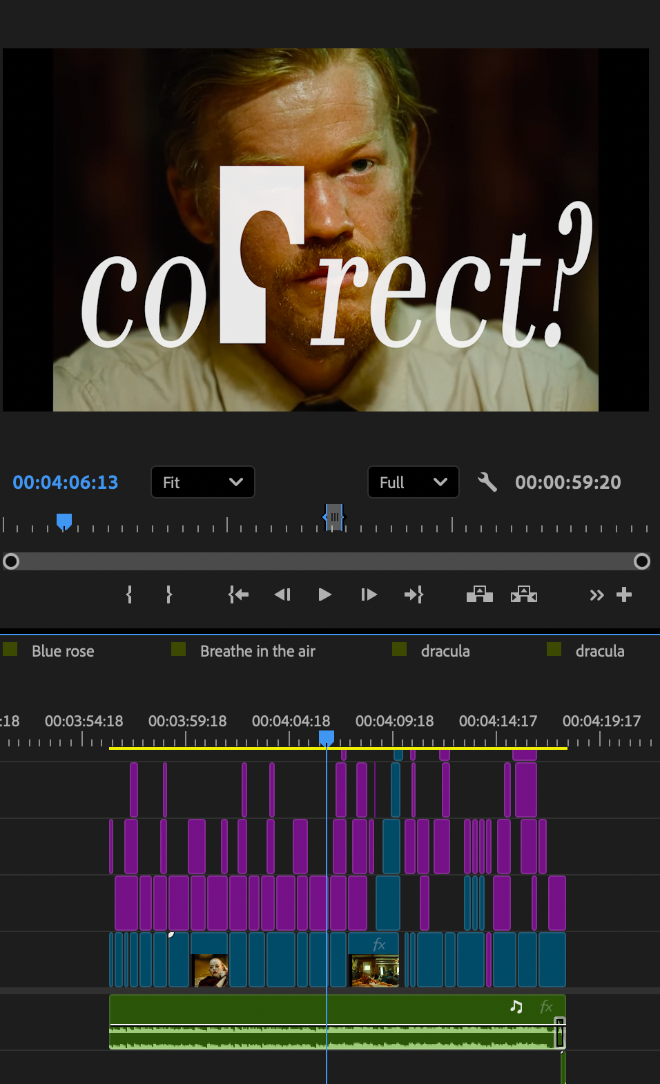Click the audio clip end trim handle
The image size is (660, 1084).
560,1033
